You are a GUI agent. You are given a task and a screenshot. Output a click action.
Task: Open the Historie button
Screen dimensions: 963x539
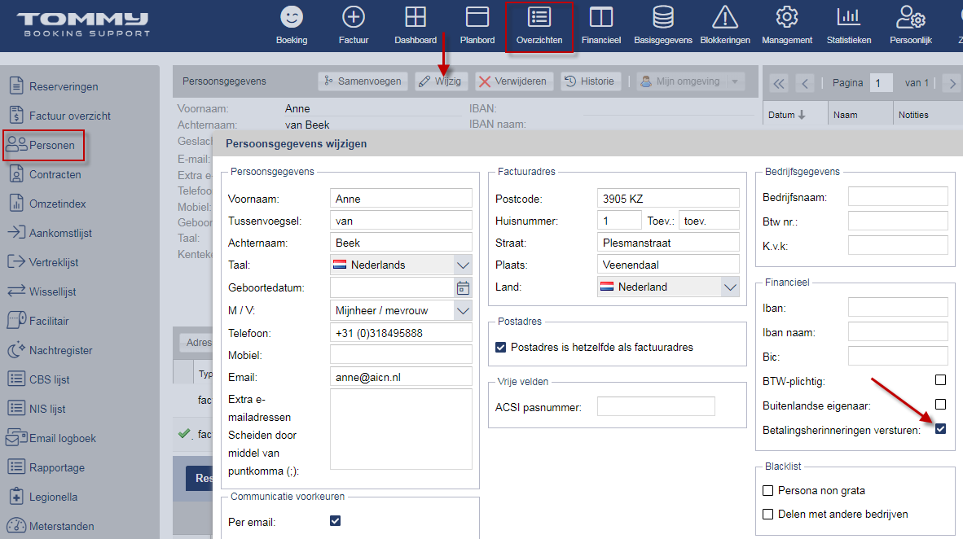click(x=590, y=81)
